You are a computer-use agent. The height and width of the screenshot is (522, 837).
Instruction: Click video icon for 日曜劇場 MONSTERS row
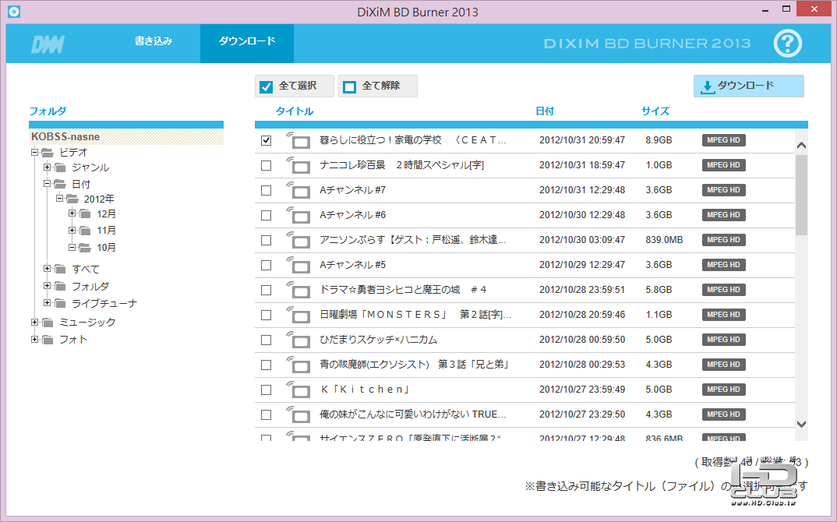(298, 315)
